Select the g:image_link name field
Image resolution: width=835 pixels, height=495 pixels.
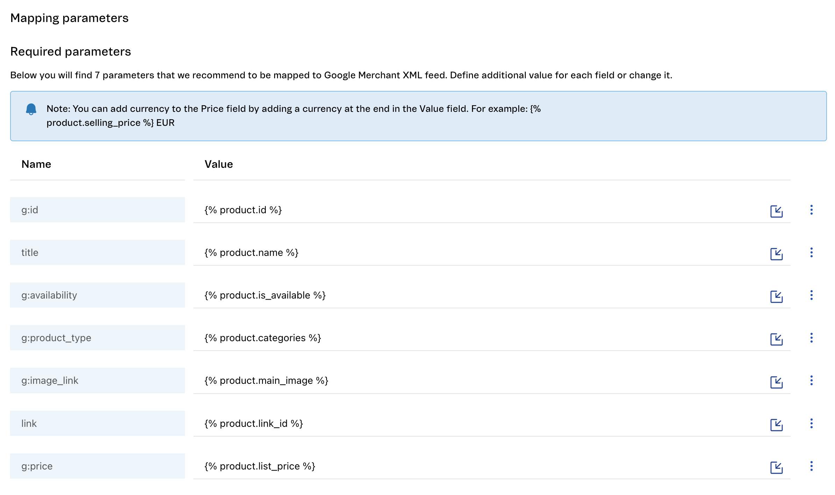pyautogui.click(x=98, y=380)
